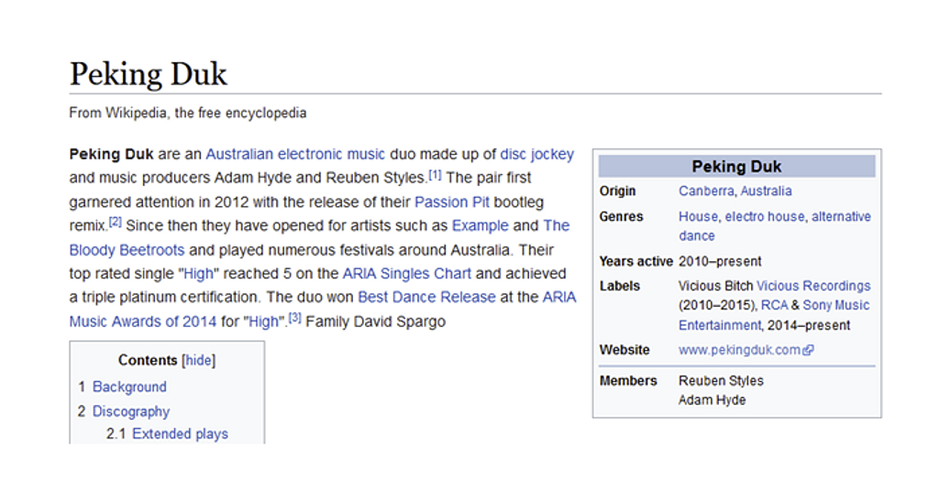Open citation reference [1]
This screenshot has height=480, width=939.
[x=435, y=175]
